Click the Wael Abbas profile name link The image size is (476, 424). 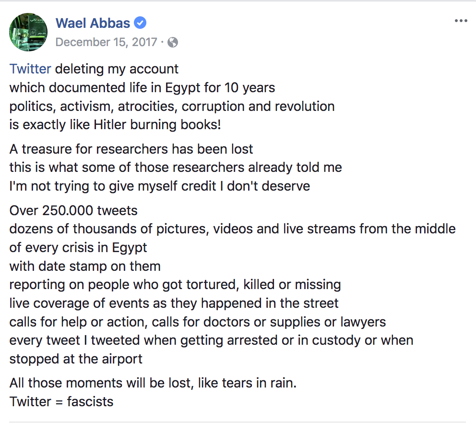[93, 23]
